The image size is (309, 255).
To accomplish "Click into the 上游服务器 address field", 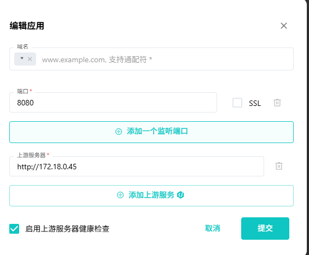I will click(137, 167).
